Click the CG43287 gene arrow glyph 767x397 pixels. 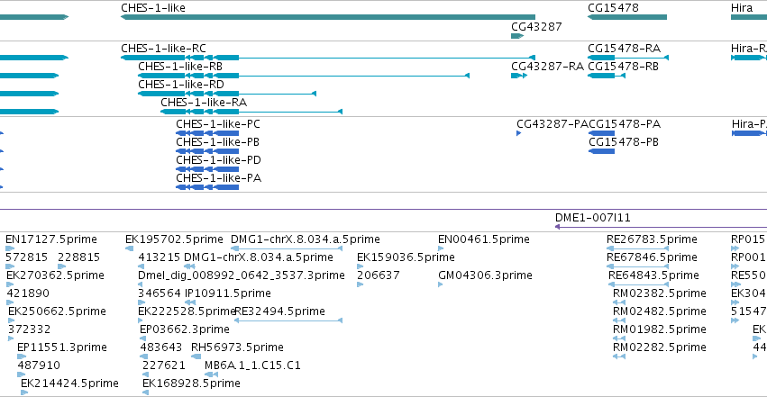coord(517,36)
